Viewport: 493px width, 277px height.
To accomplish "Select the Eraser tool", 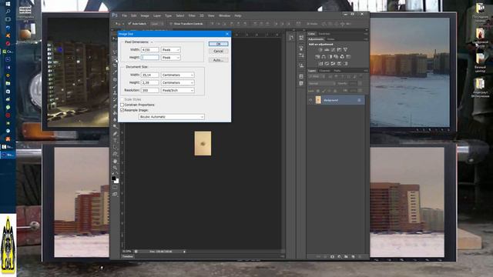I will click(x=115, y=106).
